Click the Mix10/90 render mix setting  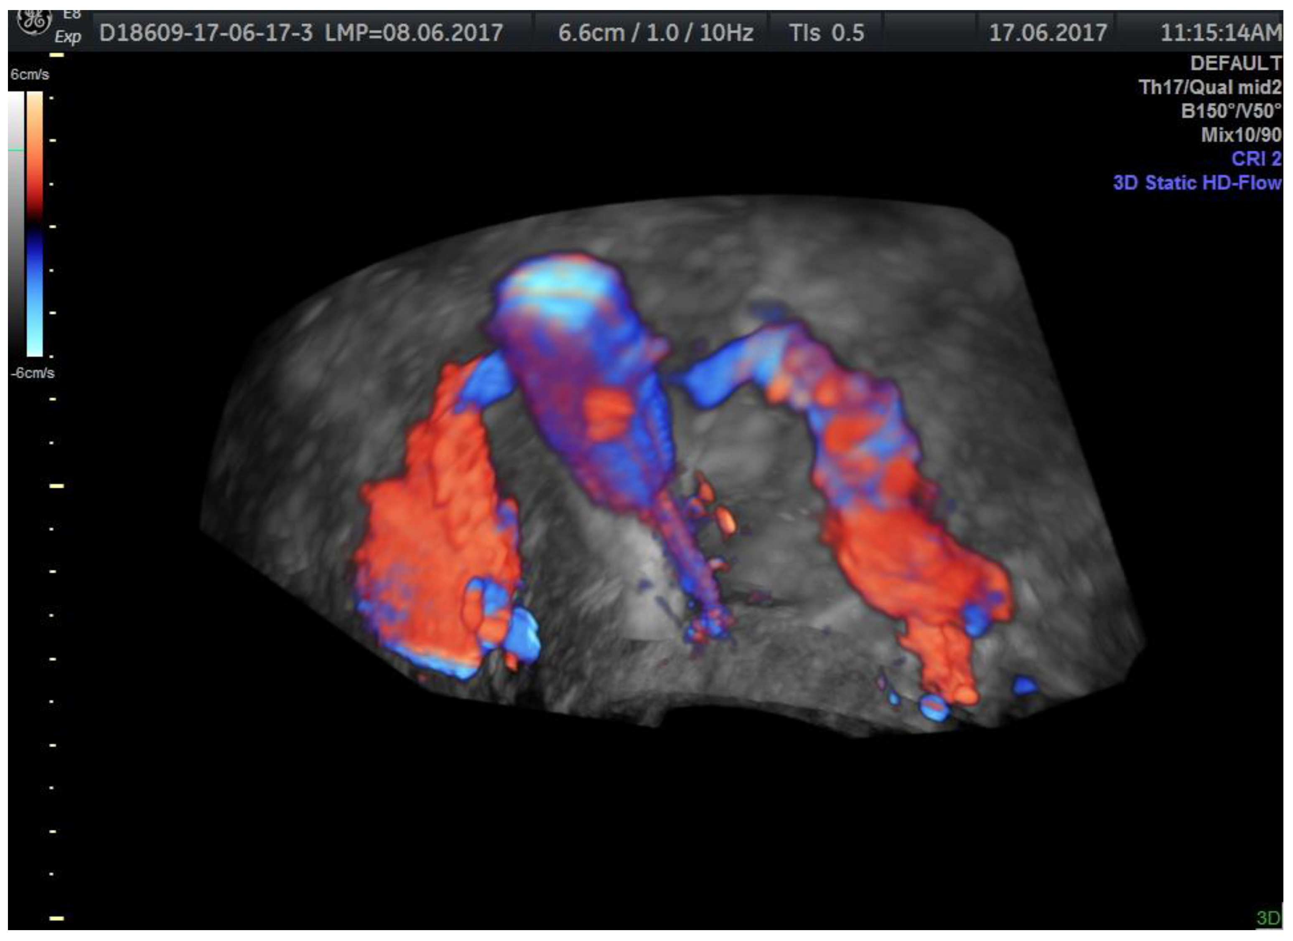[x=1241, y=135]
